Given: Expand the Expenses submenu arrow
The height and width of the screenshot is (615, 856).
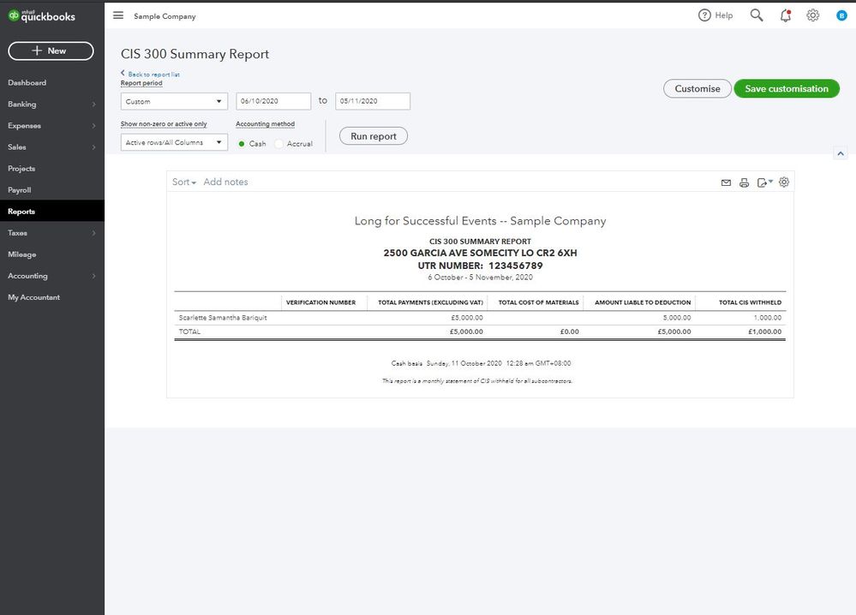Looking at the screenshot, I should click(x=94, y=126).
